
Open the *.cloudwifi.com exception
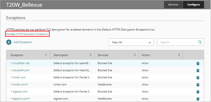point(20,70)
